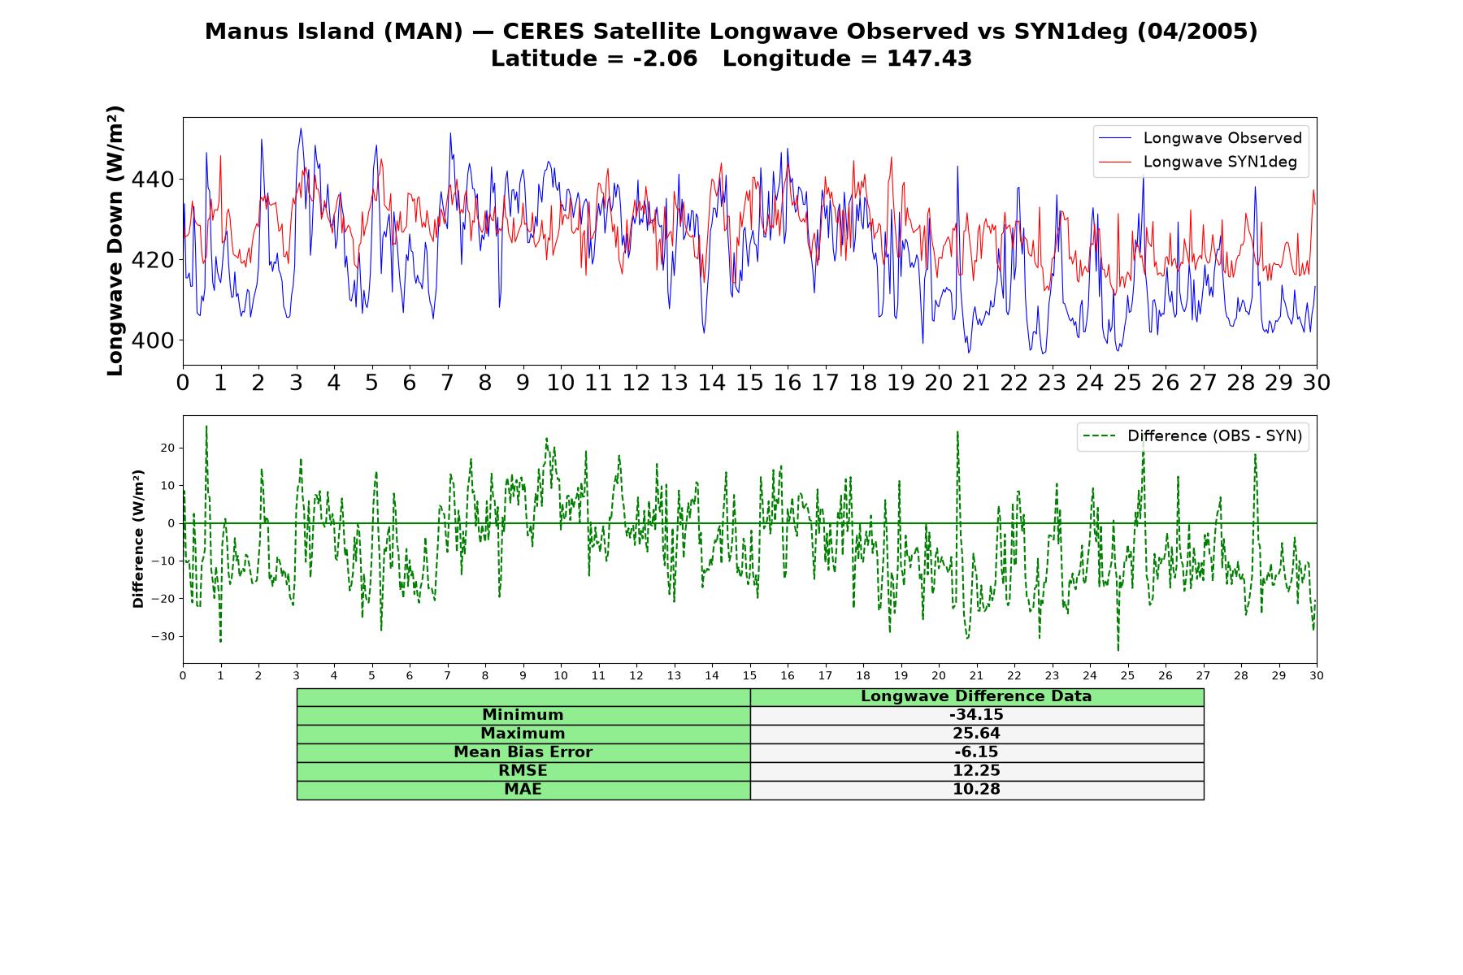
Task: Click the Mean Bias Error label cell
Action: 523,752
